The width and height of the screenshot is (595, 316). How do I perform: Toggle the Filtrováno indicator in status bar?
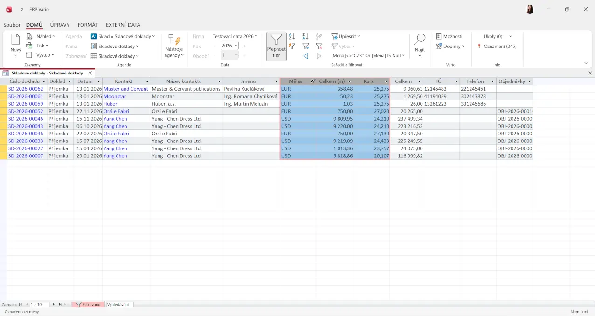(88, 304)
